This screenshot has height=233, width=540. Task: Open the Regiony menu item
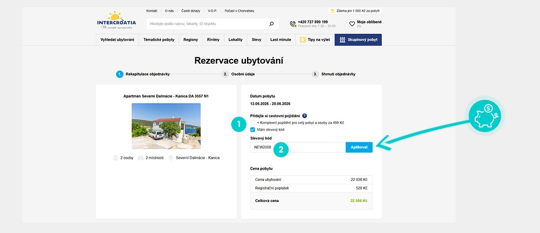tap(191, 40)
